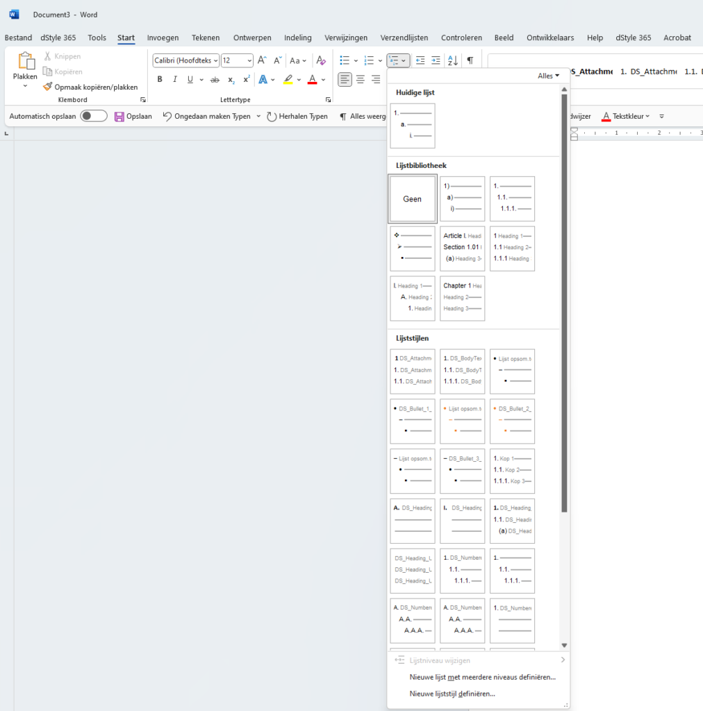Switch to the Controleren tab

click(x=461, y=37)
